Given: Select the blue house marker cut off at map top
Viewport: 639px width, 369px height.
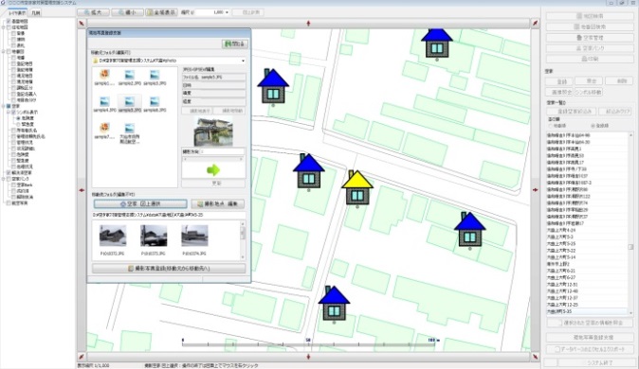Looking at the screenshot, I should pyautogui.click(x=437, y=44).
